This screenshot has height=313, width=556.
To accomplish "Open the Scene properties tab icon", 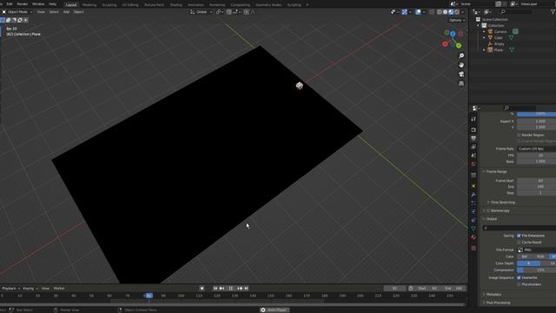I will 473,156.
